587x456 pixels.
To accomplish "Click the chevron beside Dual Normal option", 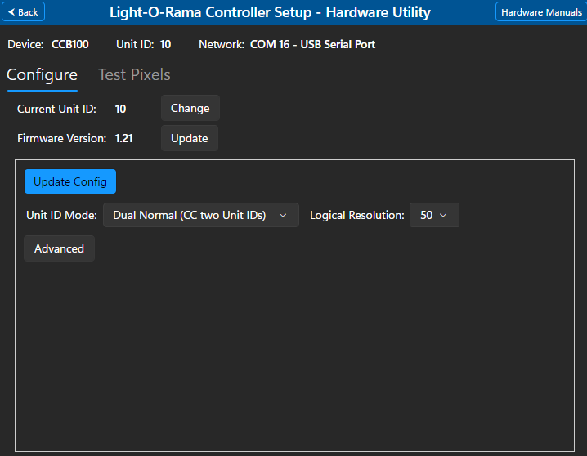I will coord(283,216).
